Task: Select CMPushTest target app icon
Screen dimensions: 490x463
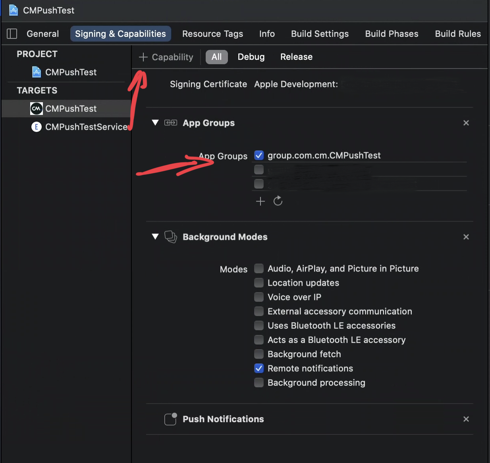Action: pos(37,109)
